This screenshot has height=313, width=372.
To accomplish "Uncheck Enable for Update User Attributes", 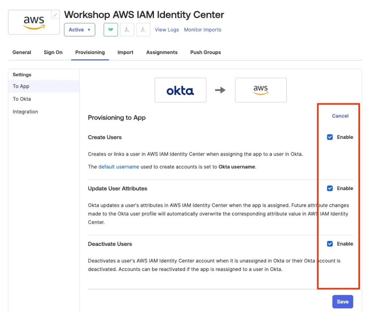I will (330, 188).
